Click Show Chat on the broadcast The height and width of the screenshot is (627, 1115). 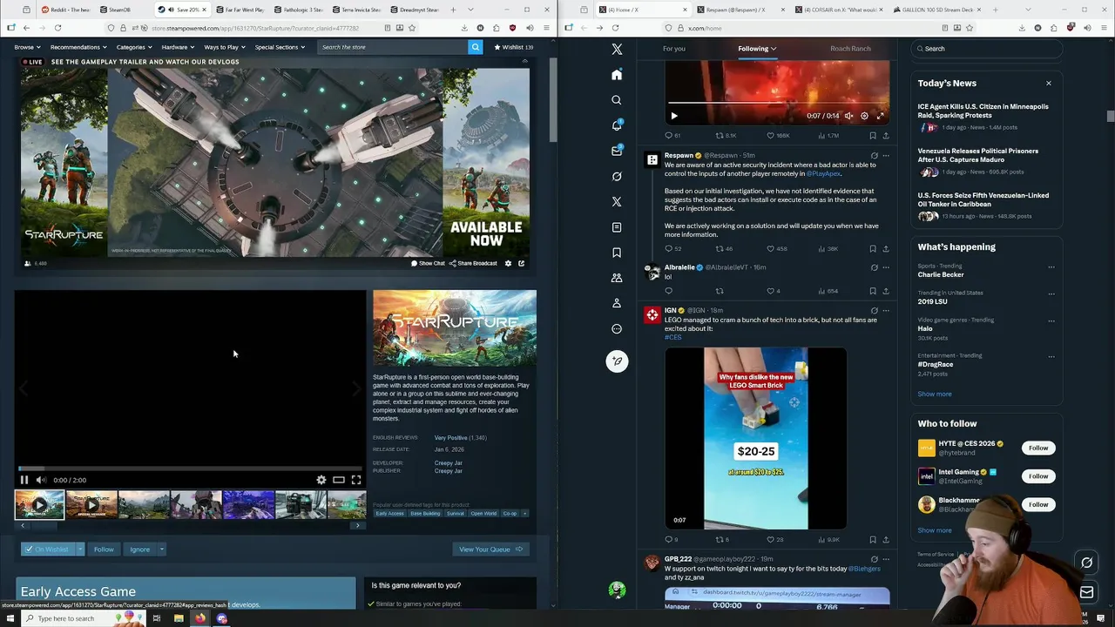click(x=429, y=263)
